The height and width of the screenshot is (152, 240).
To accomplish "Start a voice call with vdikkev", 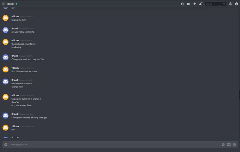I will (x=182, y=4).
